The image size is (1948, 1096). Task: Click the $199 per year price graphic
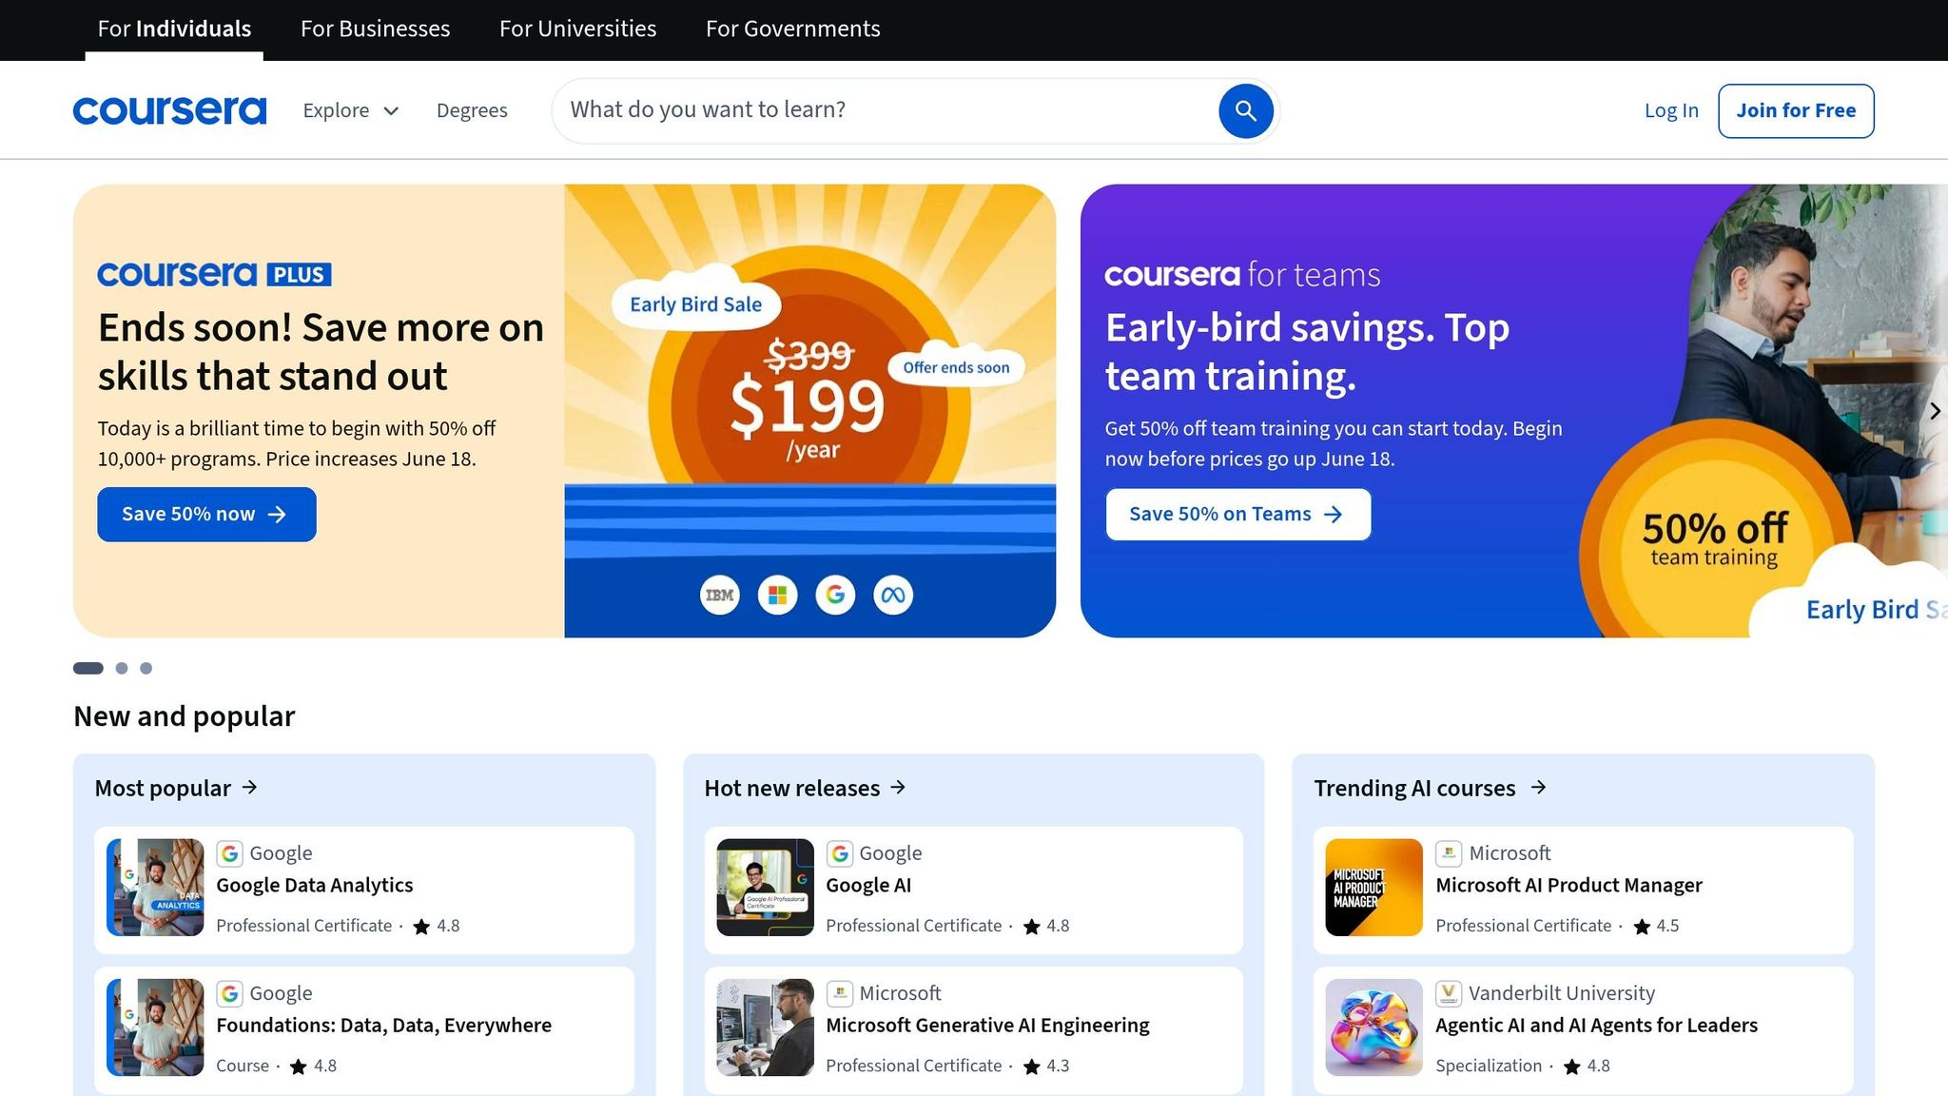tap(808, 404)
